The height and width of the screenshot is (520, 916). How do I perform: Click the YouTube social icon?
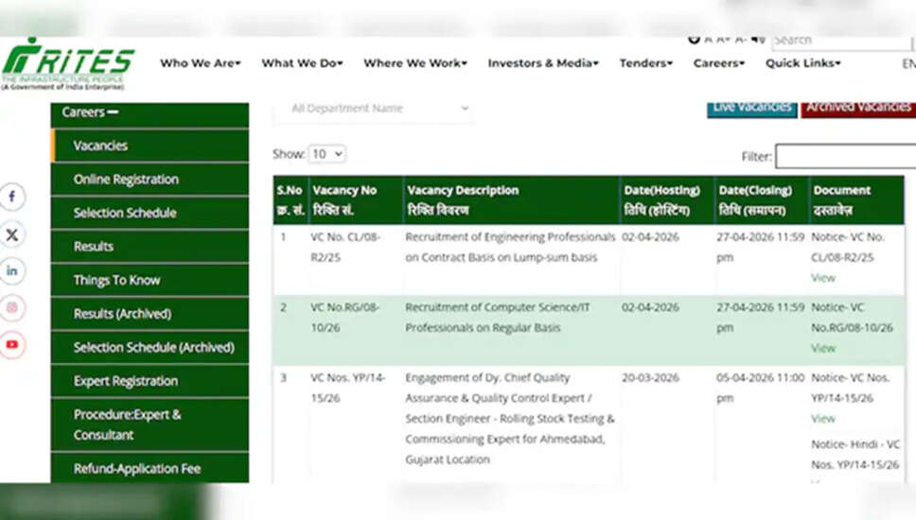pos(12,345)
